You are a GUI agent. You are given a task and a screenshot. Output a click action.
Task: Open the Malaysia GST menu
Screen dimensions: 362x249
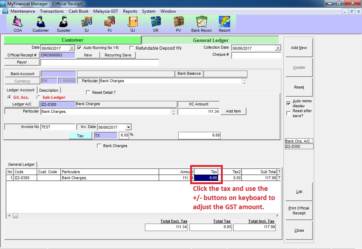coord(105,11)
